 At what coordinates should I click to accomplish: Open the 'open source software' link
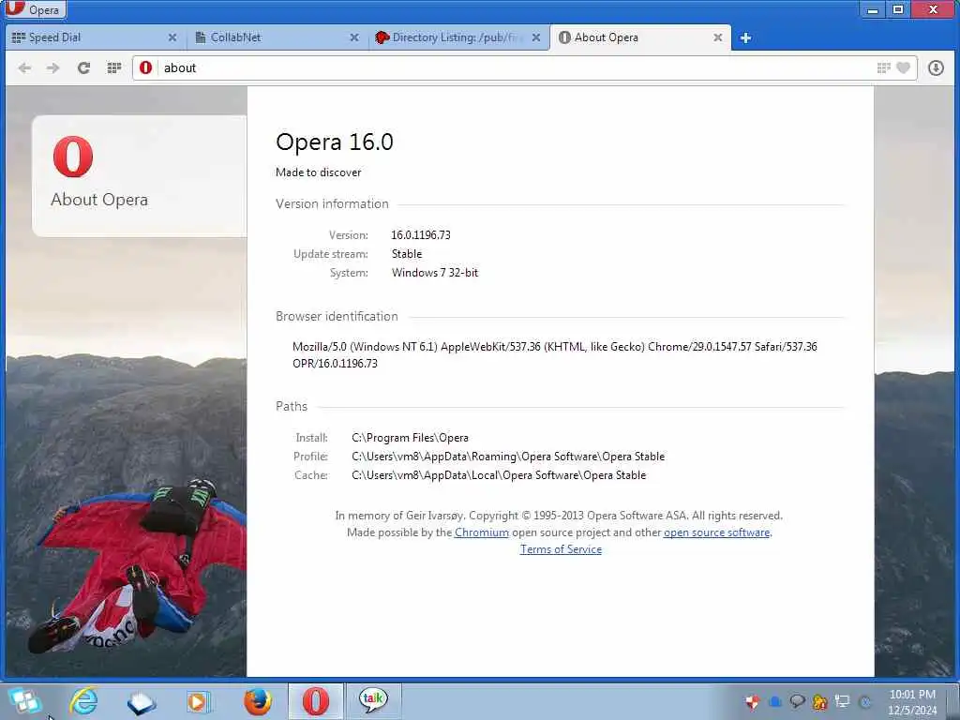pyautogui.click(x=716, y=532)
